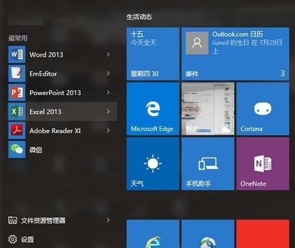The height and width of the screenshot is (248, 295).
Task: Open the Cortana tile
Action: (x=263, y=109)
